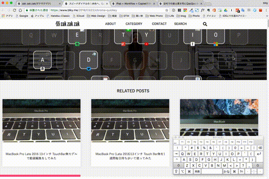This screenshot has width=269, height=179.
Task: Switch to the iPad + Workflow + Copied tab
Action: (x=134, y=4)
